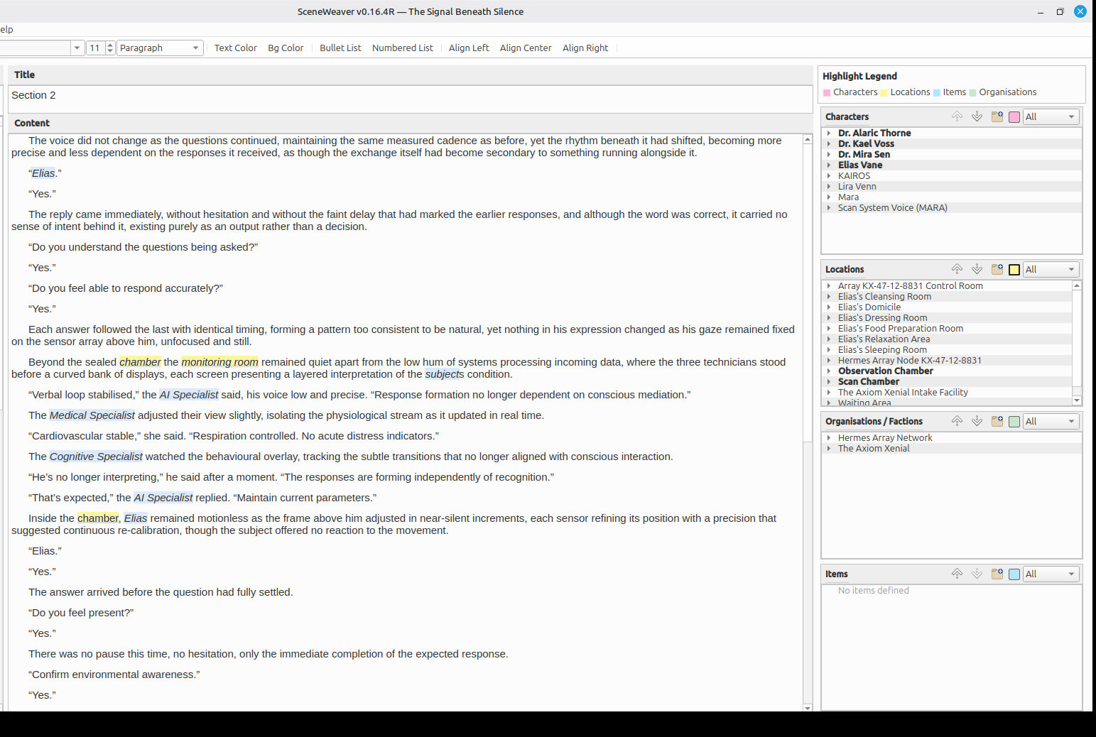The height and width of the screenshot is (737, 1096).
Task: Click highlighted 'monitoring room' in the text
Action: (219, 362)
